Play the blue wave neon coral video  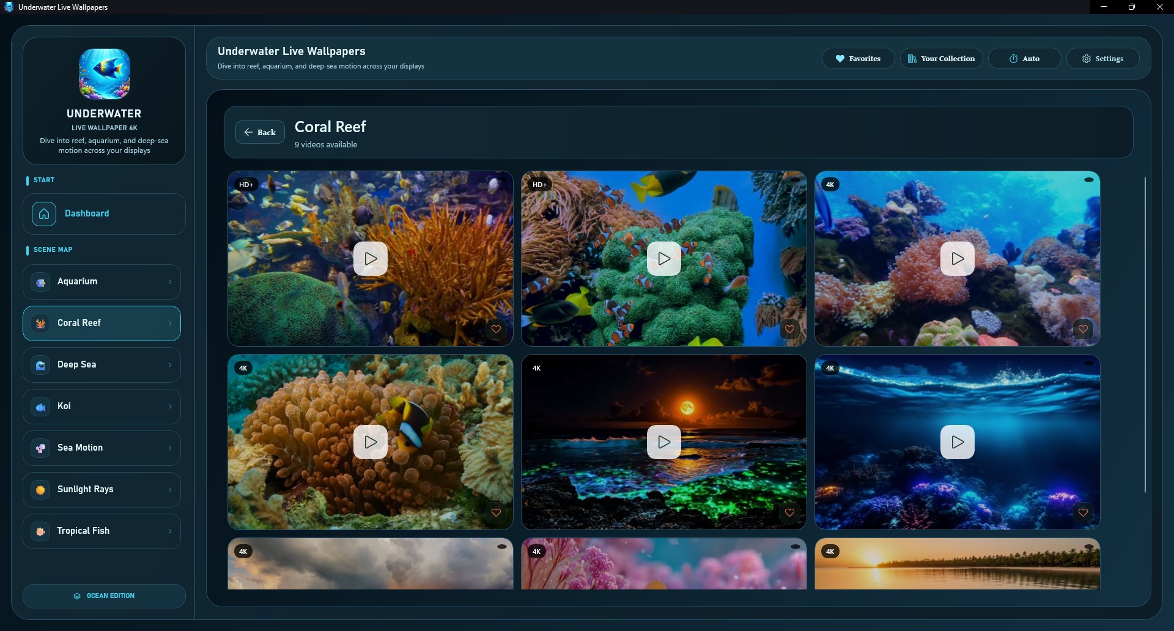(x=958, y=442)
